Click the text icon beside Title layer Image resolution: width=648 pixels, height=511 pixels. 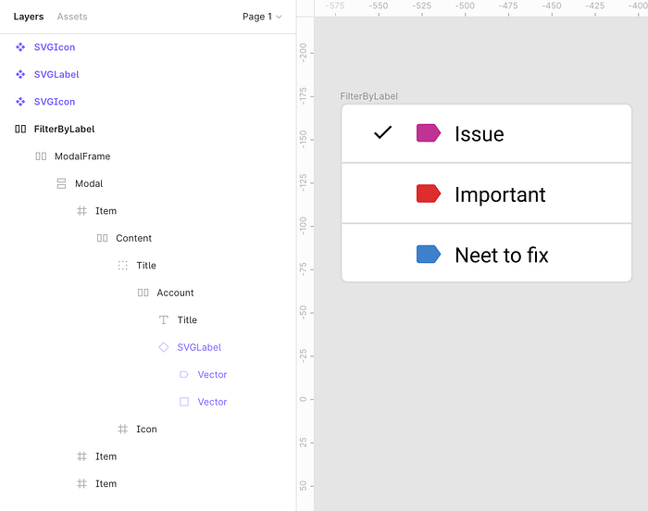(164, 320)
